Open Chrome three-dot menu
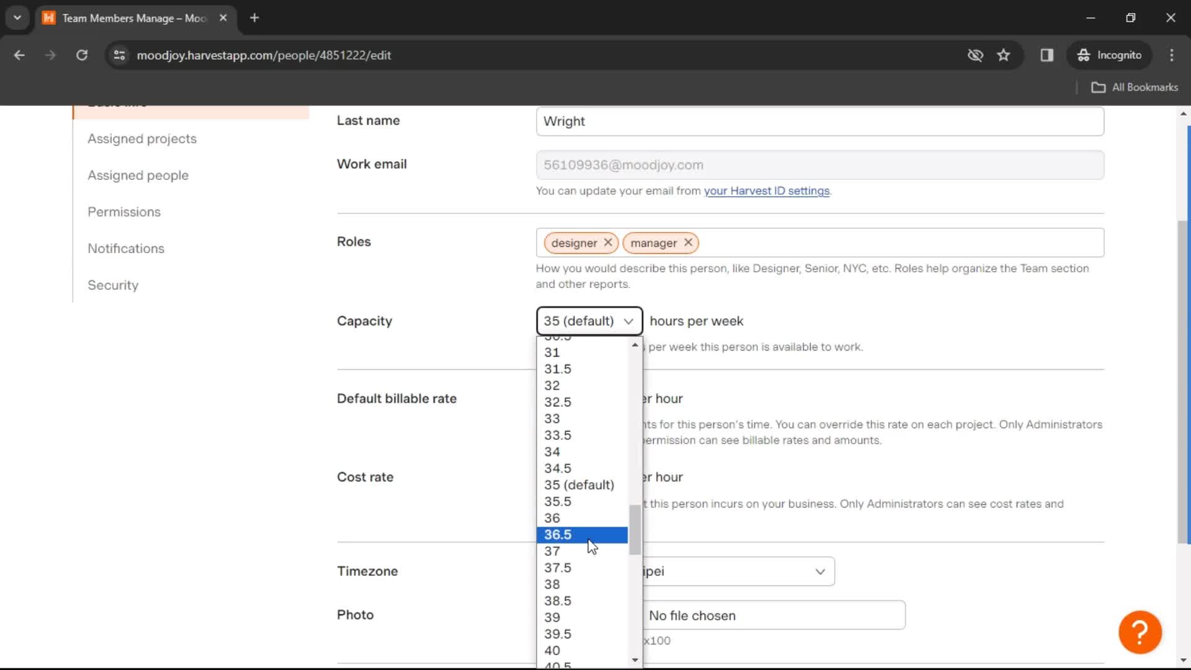The height and width of the screenshot is (670, 1191). 1172,55
